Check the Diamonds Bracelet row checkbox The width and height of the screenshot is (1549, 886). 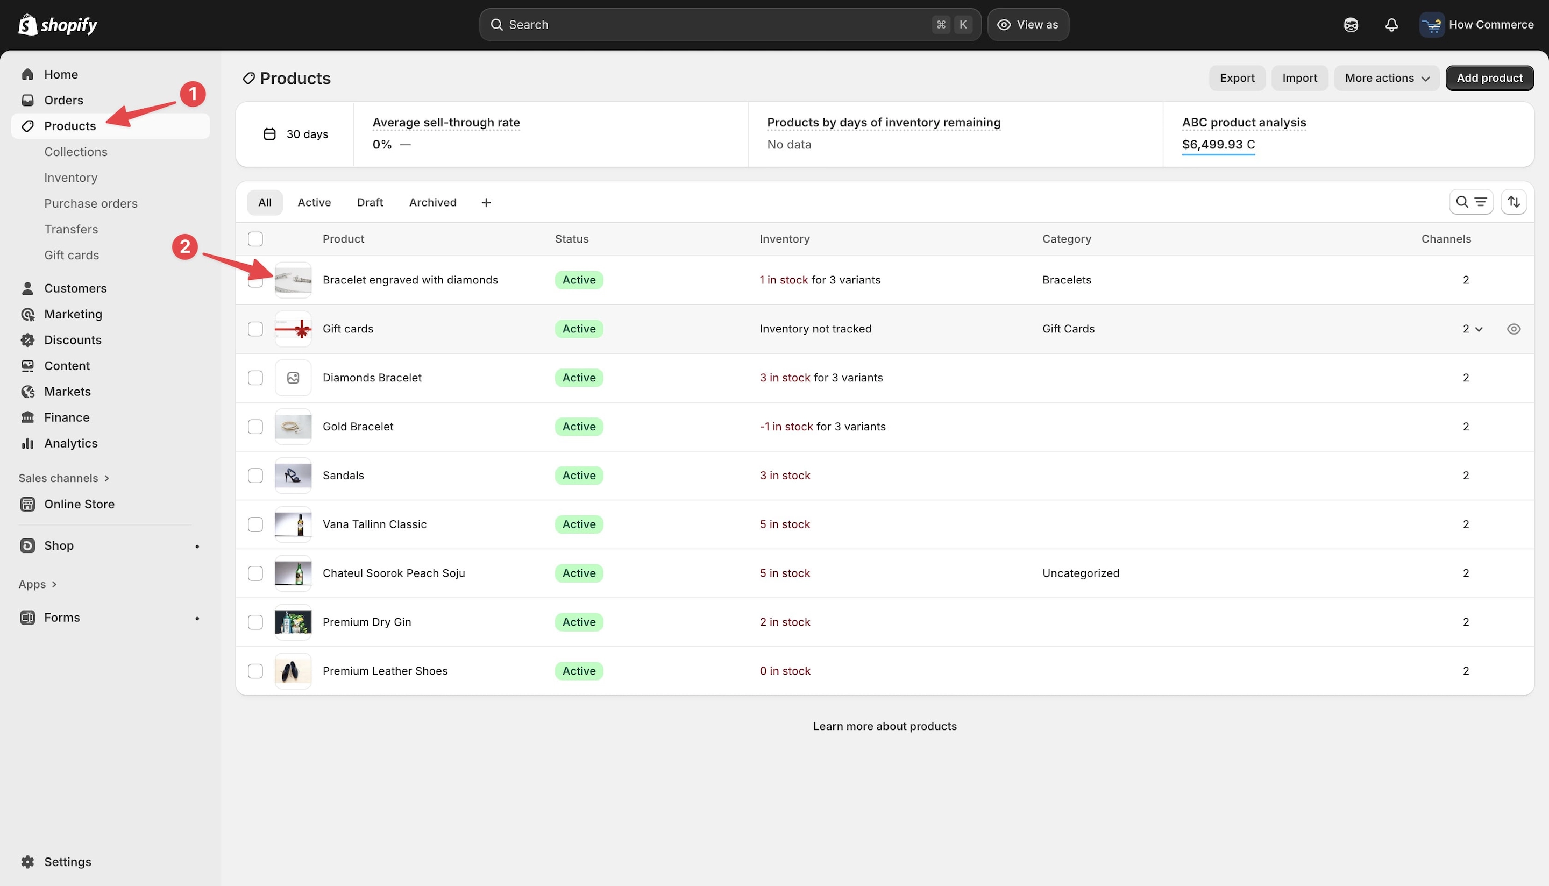click(x=255, y=378)
